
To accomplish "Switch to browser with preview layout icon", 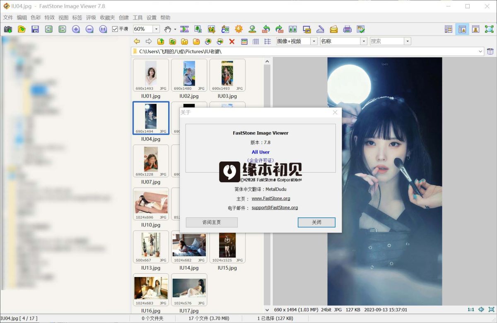I will [x=462, y=29].
